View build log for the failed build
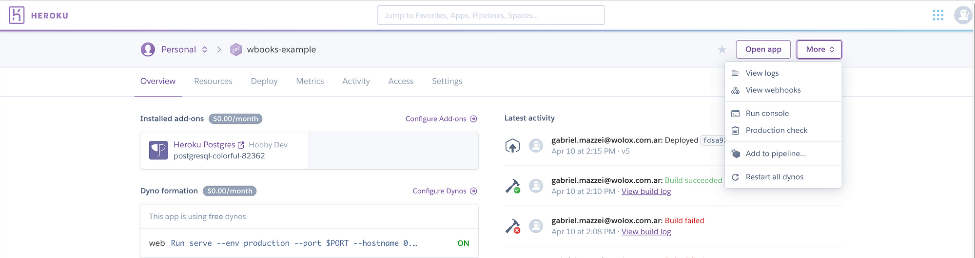 646,232
